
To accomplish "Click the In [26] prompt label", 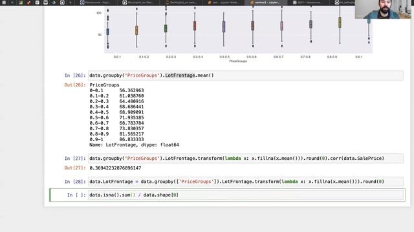I will pos(75,75).
